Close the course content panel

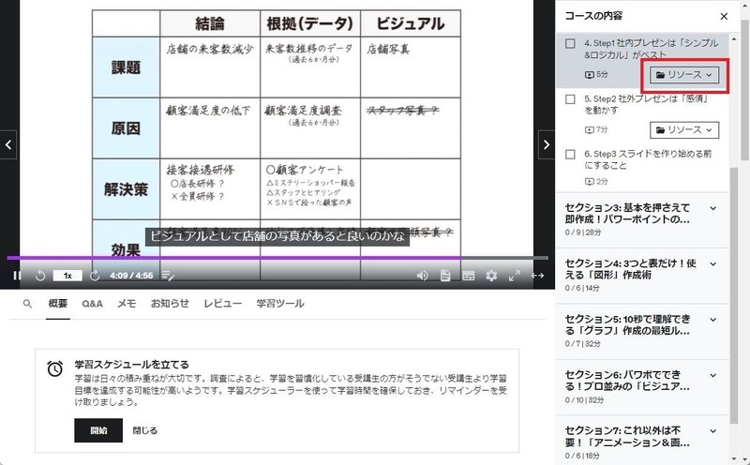click(724, 16)
